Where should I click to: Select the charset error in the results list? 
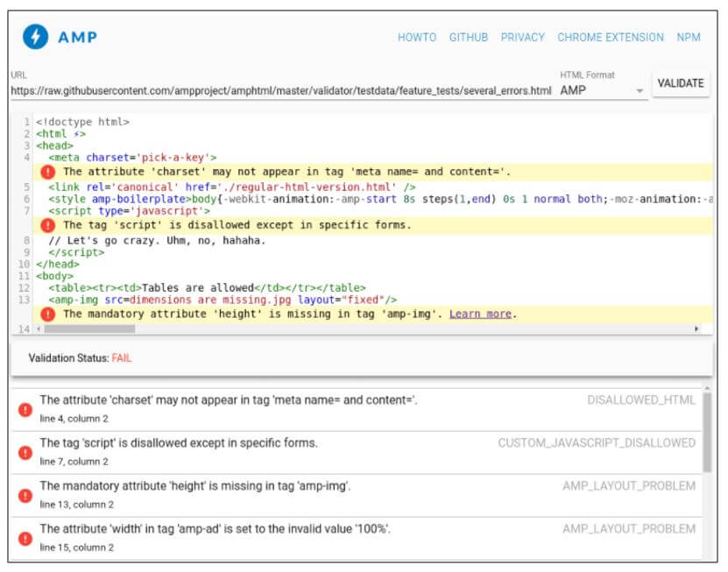click(356, 409)
